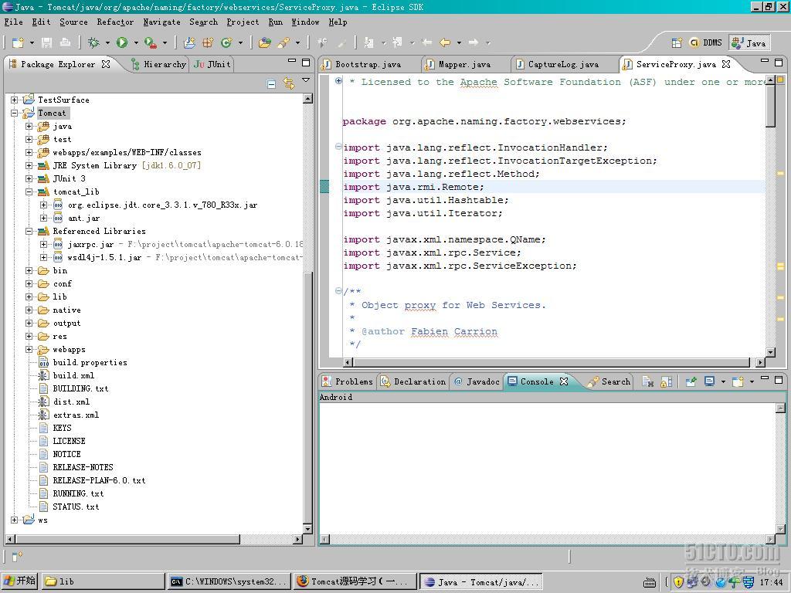791x593 pixels.
Task: Click the New Java Class icon
Action: [x=226, y=43]
